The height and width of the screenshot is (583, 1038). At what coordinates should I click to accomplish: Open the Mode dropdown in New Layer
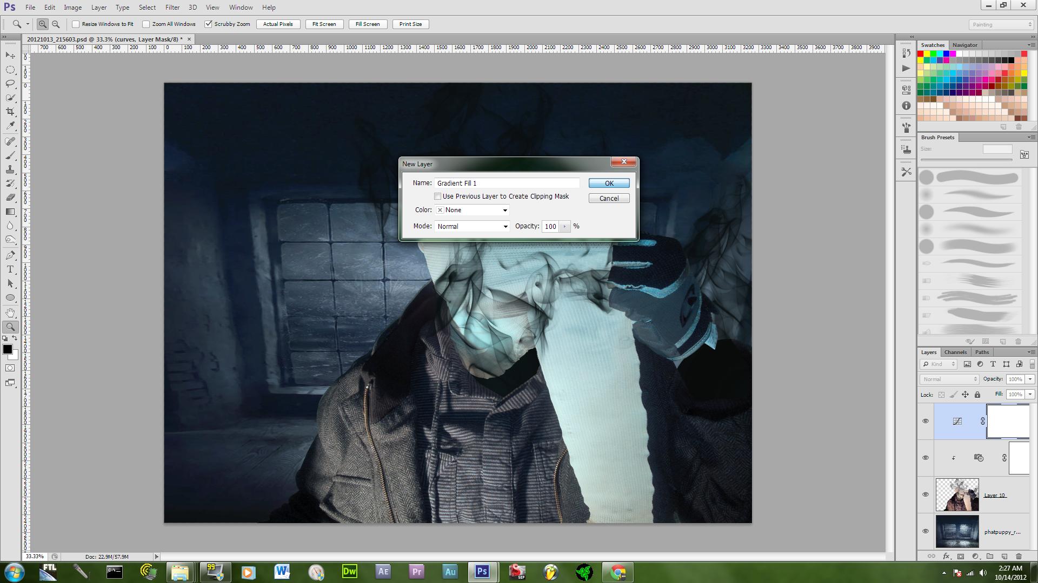[x=472, y=226]
